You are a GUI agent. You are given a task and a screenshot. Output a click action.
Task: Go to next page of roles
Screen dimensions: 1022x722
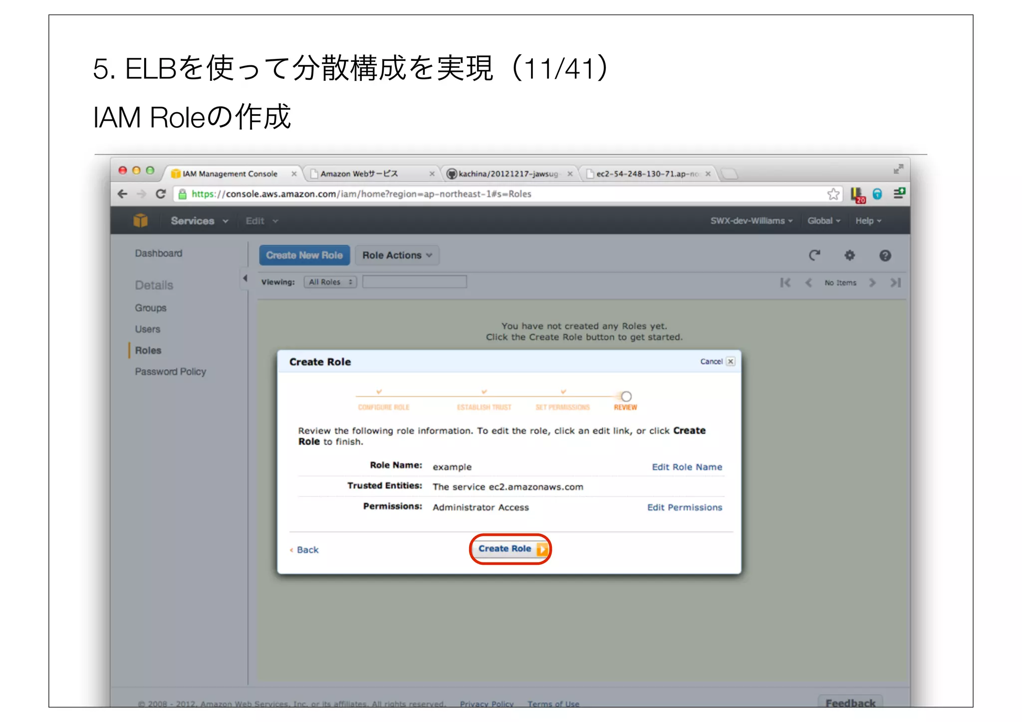872,283
